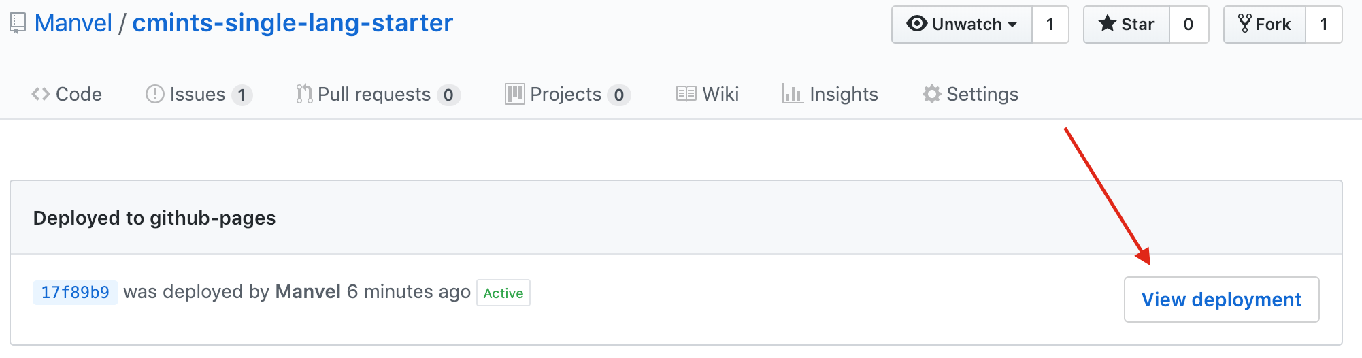Switch to the Insights tab
This screenshot has height=358, width=1362.
point(831,94)
